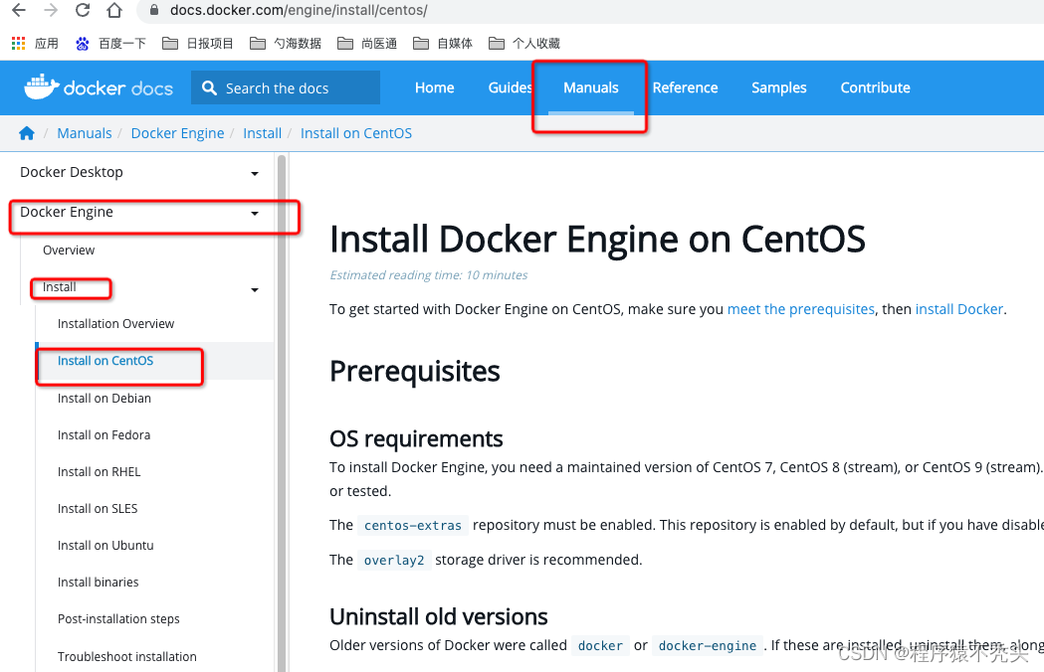Expand the Docker Desktop sidebar arrow
1044x672 pixels.
255,174
